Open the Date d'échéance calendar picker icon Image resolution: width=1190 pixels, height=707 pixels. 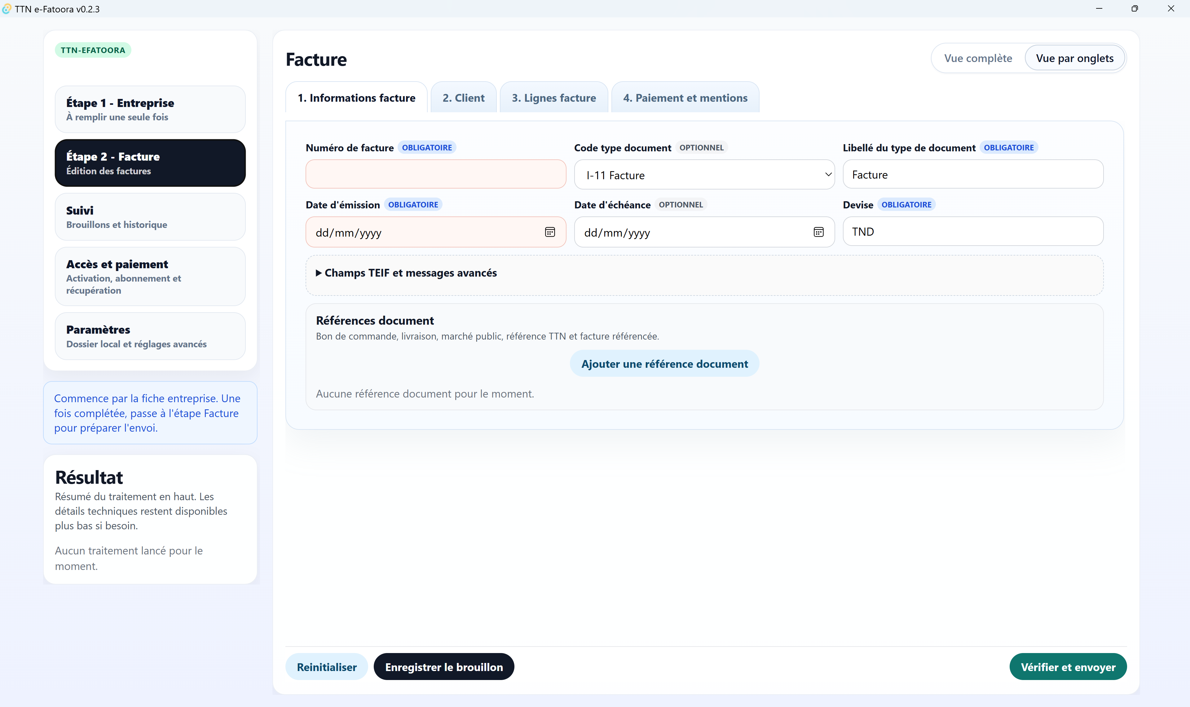tap(818, 232)
